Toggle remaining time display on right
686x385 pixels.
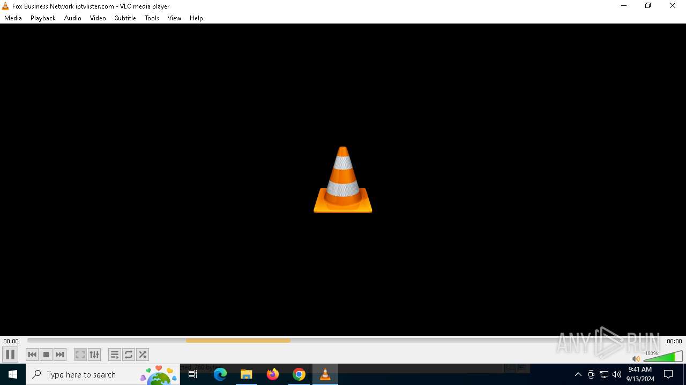coord(674,341)
